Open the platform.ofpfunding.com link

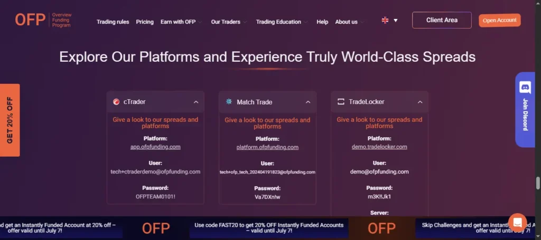coord(267,147)
